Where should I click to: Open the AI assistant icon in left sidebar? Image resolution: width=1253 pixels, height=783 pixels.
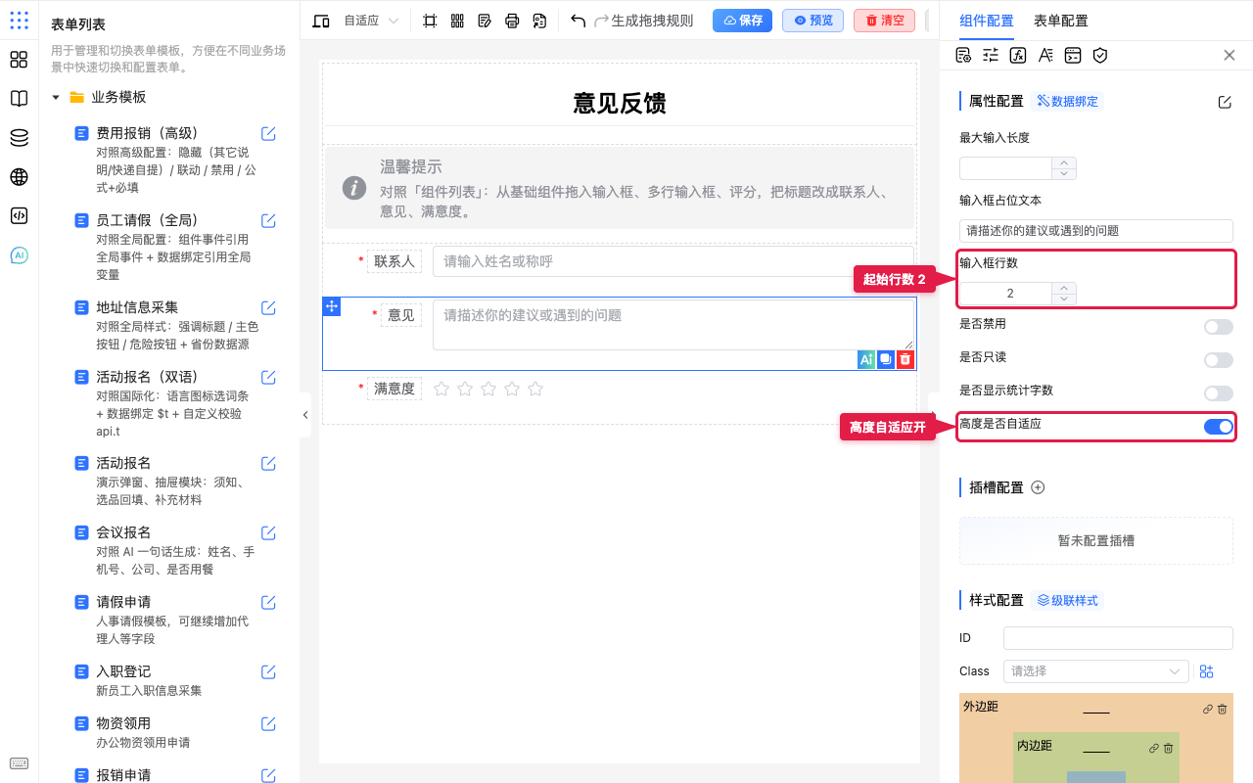[19, 255]
